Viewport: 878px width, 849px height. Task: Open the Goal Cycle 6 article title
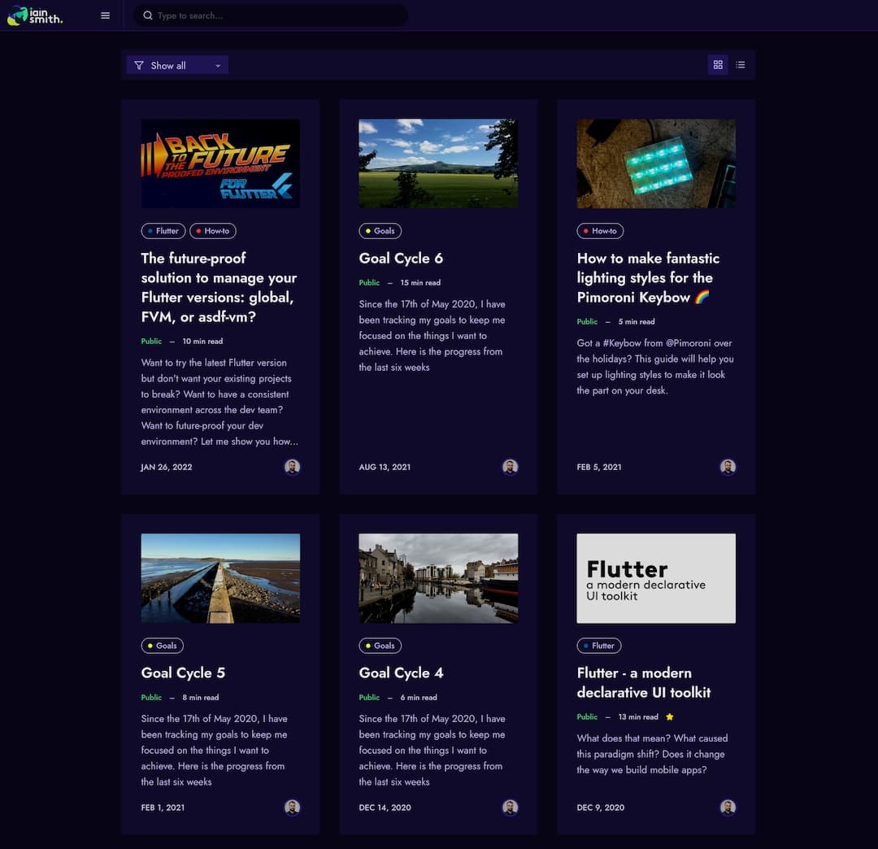pyautogui.click(x=401, y=258)
